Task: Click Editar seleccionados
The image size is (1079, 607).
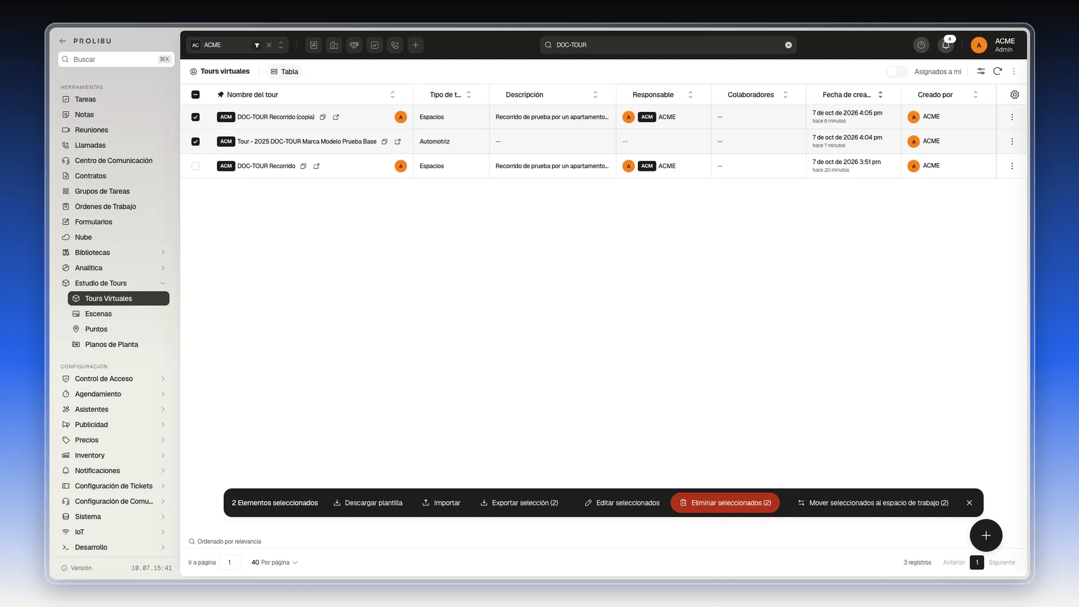Action: (x=622, y=503)
